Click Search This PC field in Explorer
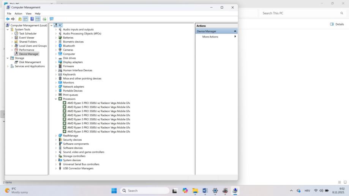This screenshot has width=349, height=196. coord(302,13)
